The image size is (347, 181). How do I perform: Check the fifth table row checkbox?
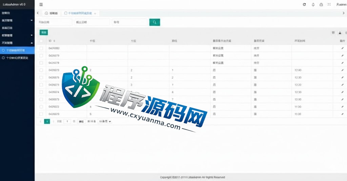coord(41,77)
